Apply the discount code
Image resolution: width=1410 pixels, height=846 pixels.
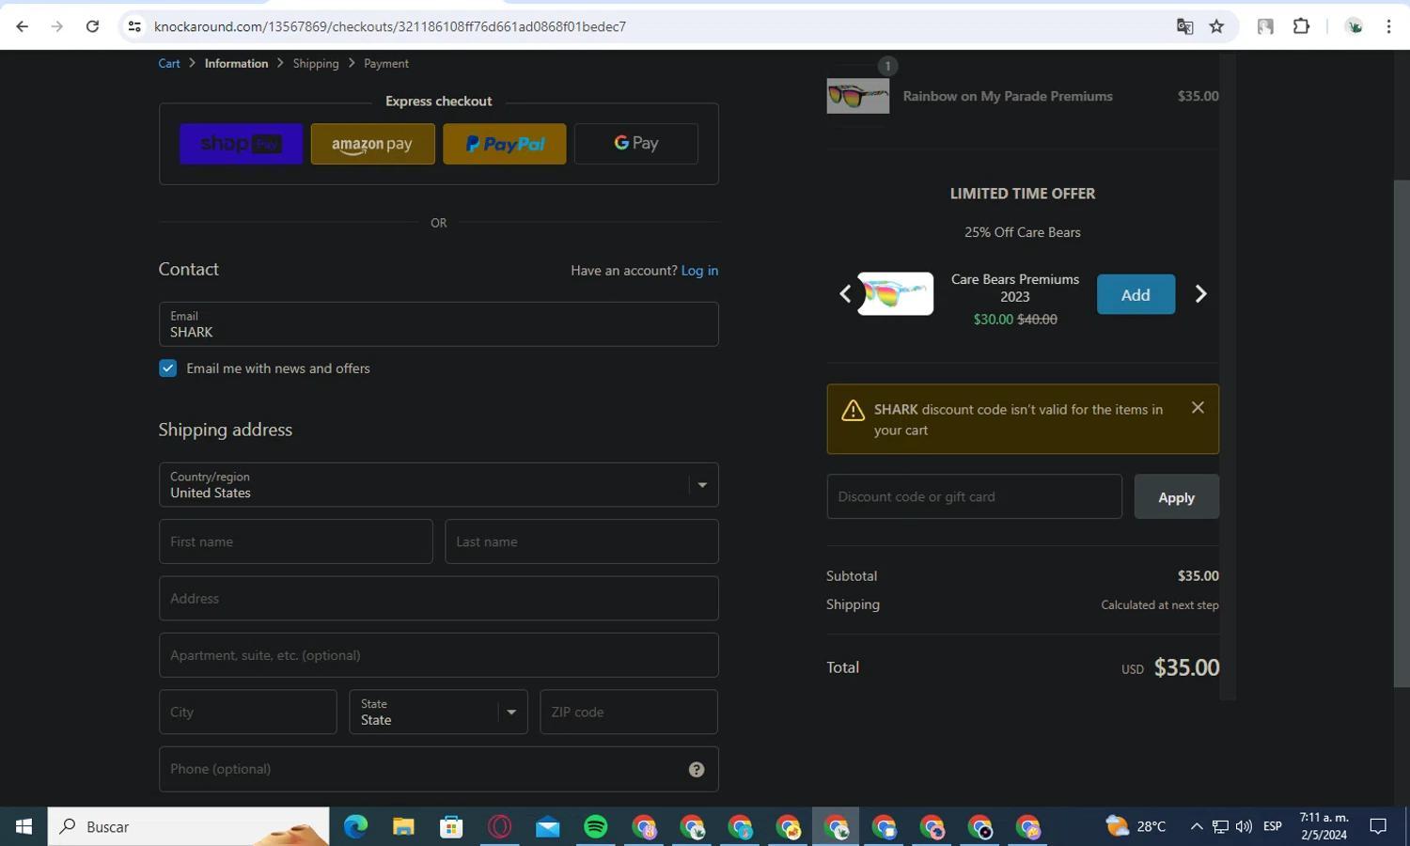click(x=1176, y=496)
